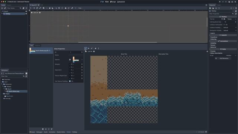
Task: Zoom in the 2D viewport
Action: point(40,13)
